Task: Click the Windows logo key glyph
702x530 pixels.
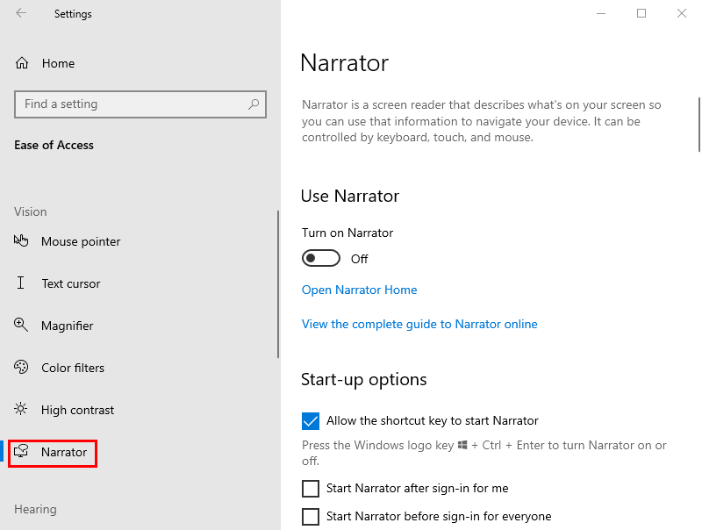Action: coord(462,445)
